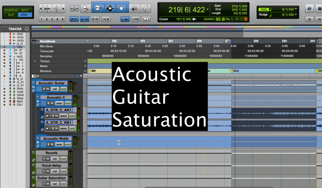The image size is (322, 188).
Task: Select the Scrubber speaker tool
Action: coord(134,8)
